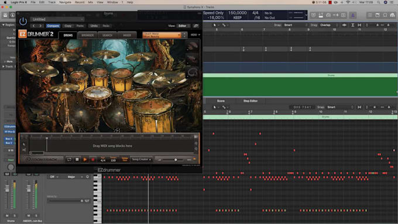Click the EZdrummer loop button
Viewport: 398px width, 224px height.
coord(69,159)
